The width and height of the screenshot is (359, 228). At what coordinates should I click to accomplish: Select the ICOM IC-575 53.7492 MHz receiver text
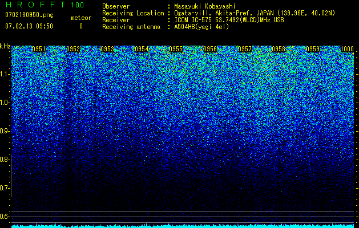(x=229, y=20)
